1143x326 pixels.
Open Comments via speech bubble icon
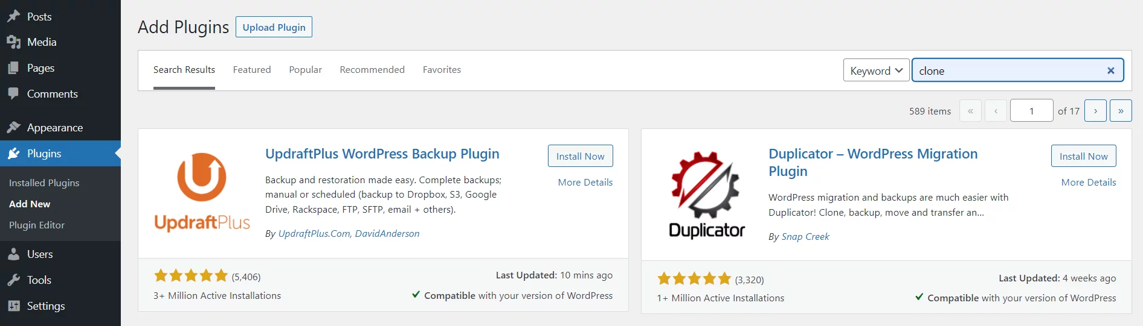click(x=13, y=93)
